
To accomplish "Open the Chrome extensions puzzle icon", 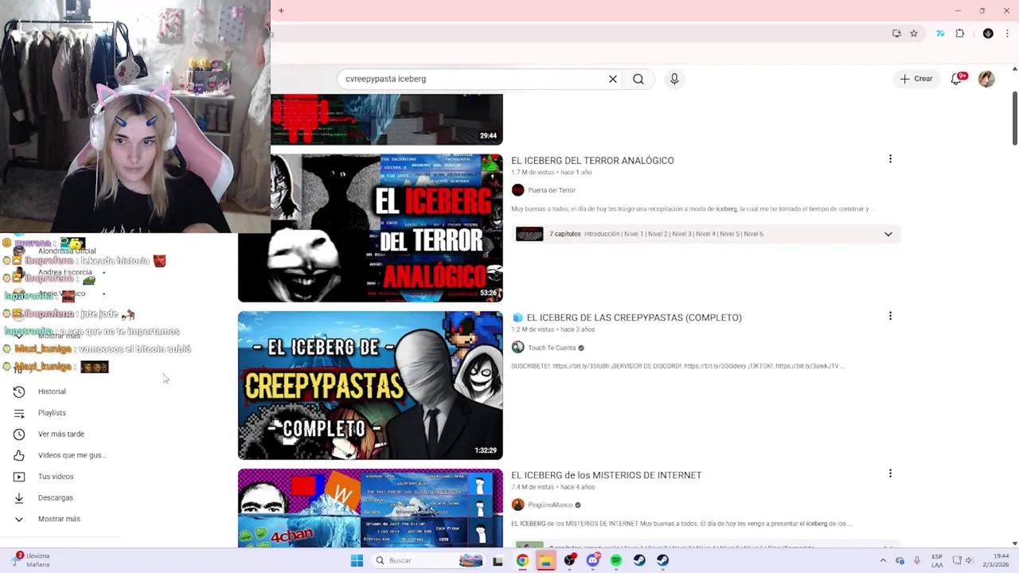I will pyautogui.click(x=959, y=33).
